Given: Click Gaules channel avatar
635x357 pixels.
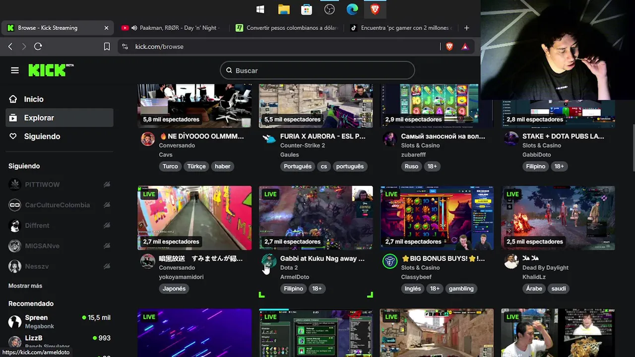Looking at the screenshot, I should point(269,139).
